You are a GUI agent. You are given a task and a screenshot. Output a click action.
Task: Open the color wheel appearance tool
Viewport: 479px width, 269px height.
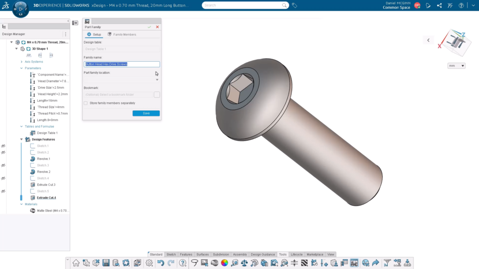[225, 262]
